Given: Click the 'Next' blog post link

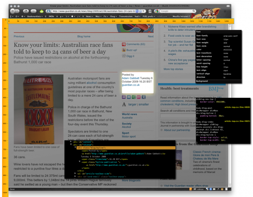Looking at the screenshot, I should pos(151,37).
